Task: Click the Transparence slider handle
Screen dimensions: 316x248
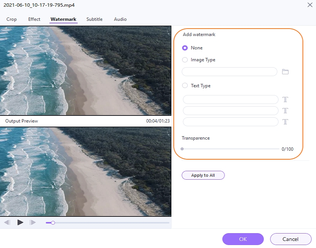Action: 182,149
